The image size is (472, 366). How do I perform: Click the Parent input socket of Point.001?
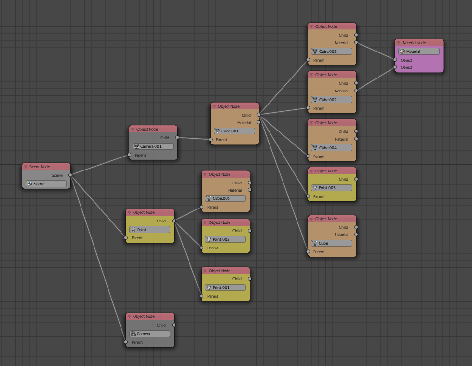pos(202,296)
